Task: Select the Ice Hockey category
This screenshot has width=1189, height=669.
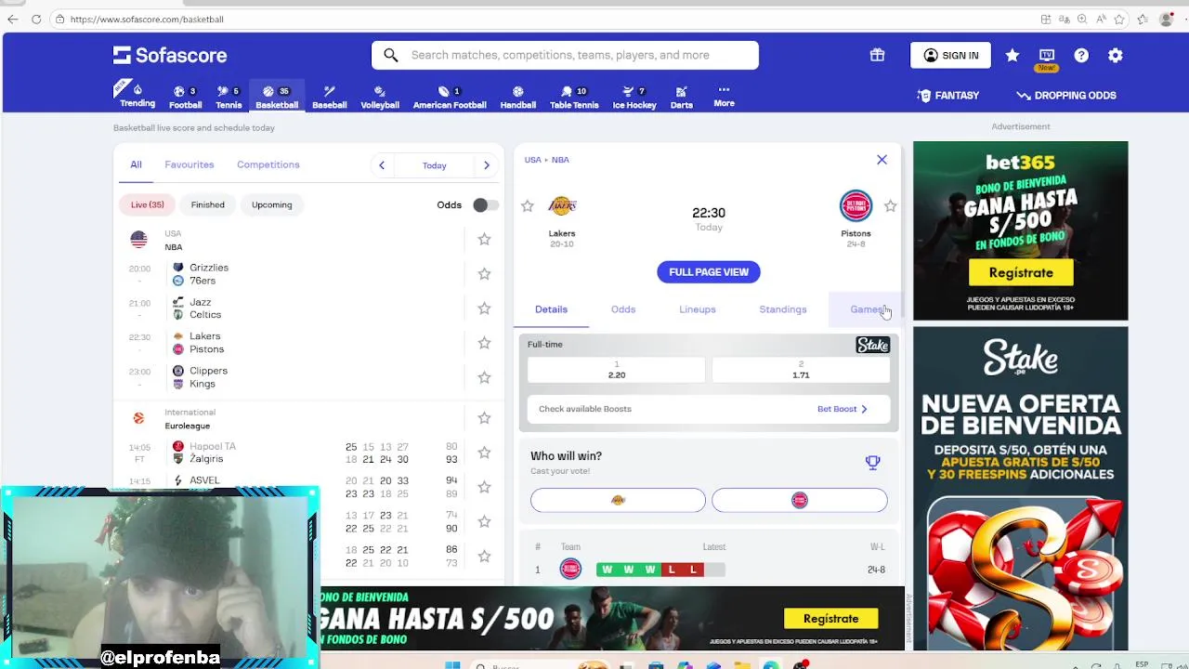Action: 634,97
